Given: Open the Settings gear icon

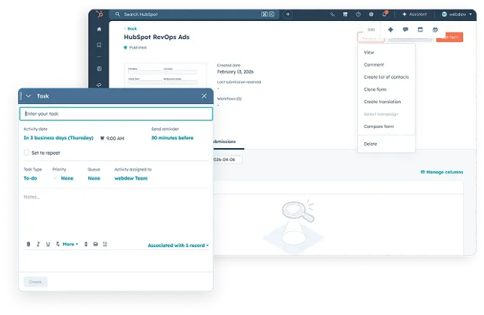Looking at the screenshot, I should coord(371,14).
